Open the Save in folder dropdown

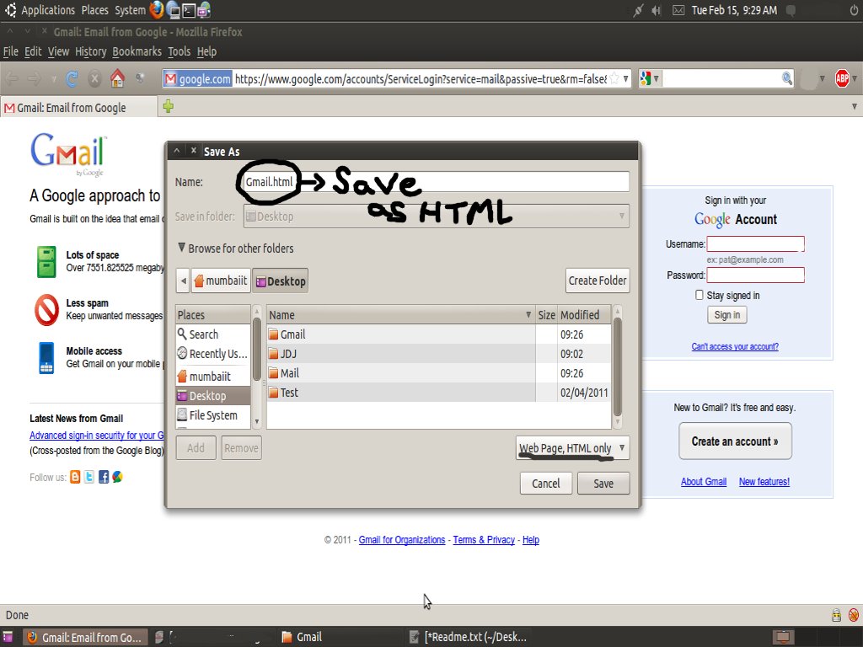click(x=436, y=217)
